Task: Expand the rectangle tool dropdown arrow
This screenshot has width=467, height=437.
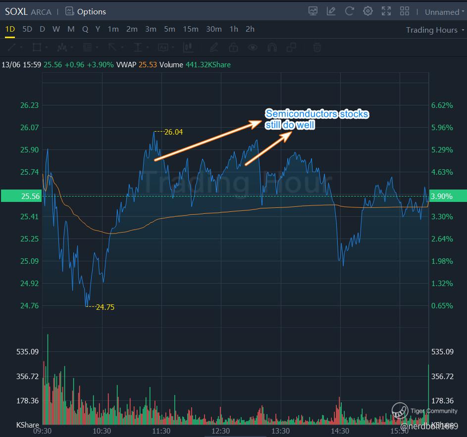Action: (46, 48)
